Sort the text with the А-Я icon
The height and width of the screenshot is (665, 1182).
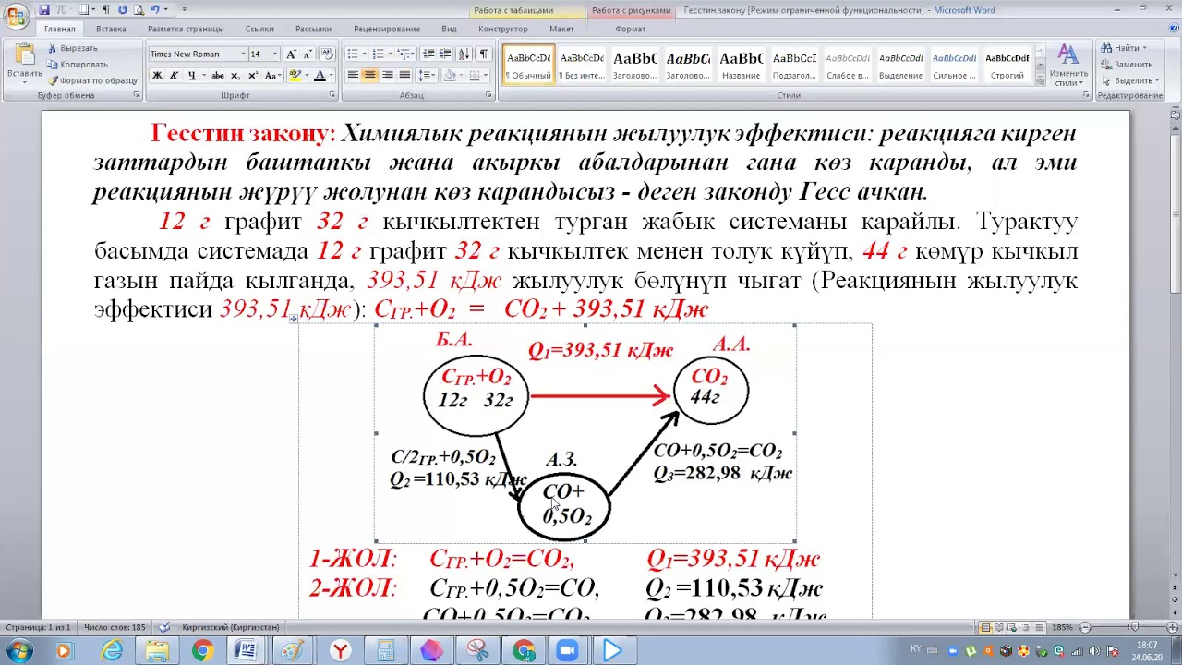464,54
